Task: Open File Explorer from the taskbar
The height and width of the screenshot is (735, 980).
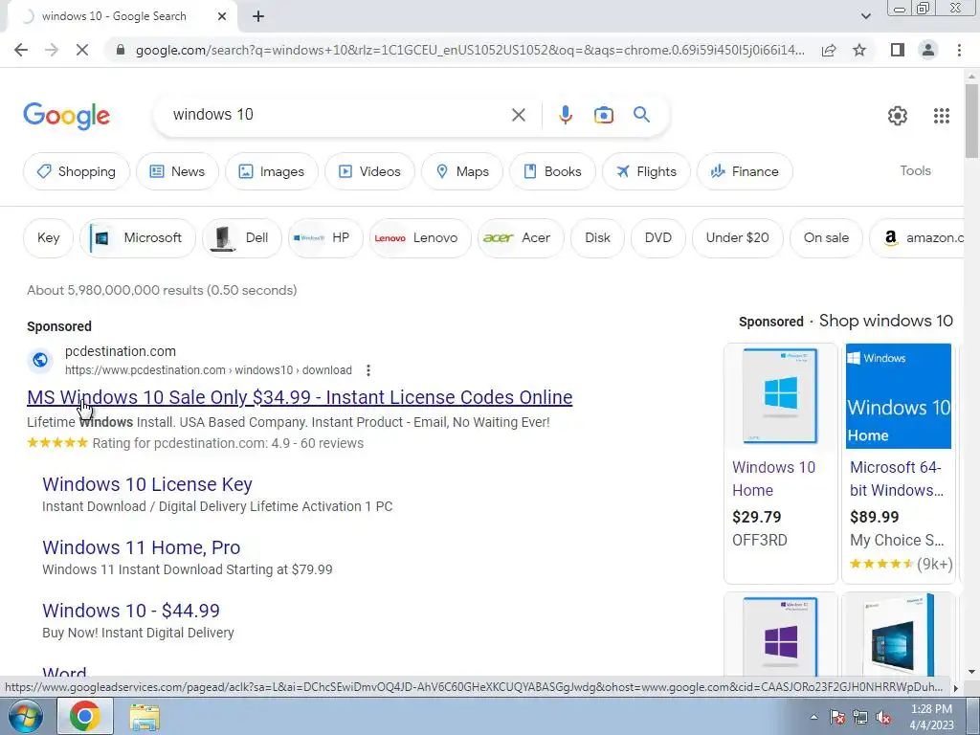Action: (x=145, y=717)
